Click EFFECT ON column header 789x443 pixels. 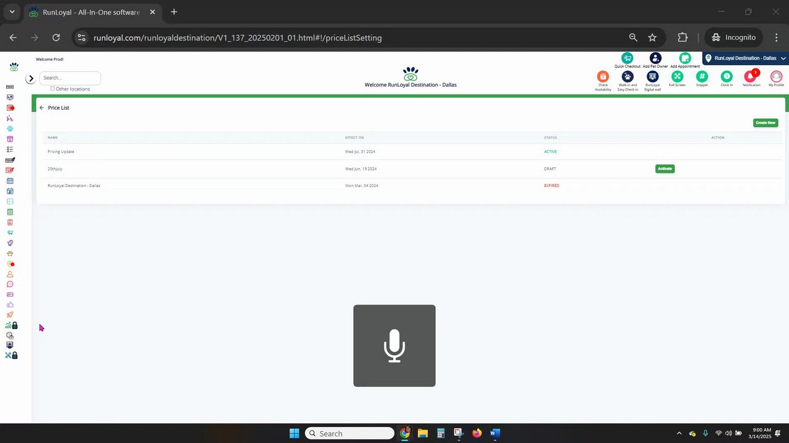[354, 137]
